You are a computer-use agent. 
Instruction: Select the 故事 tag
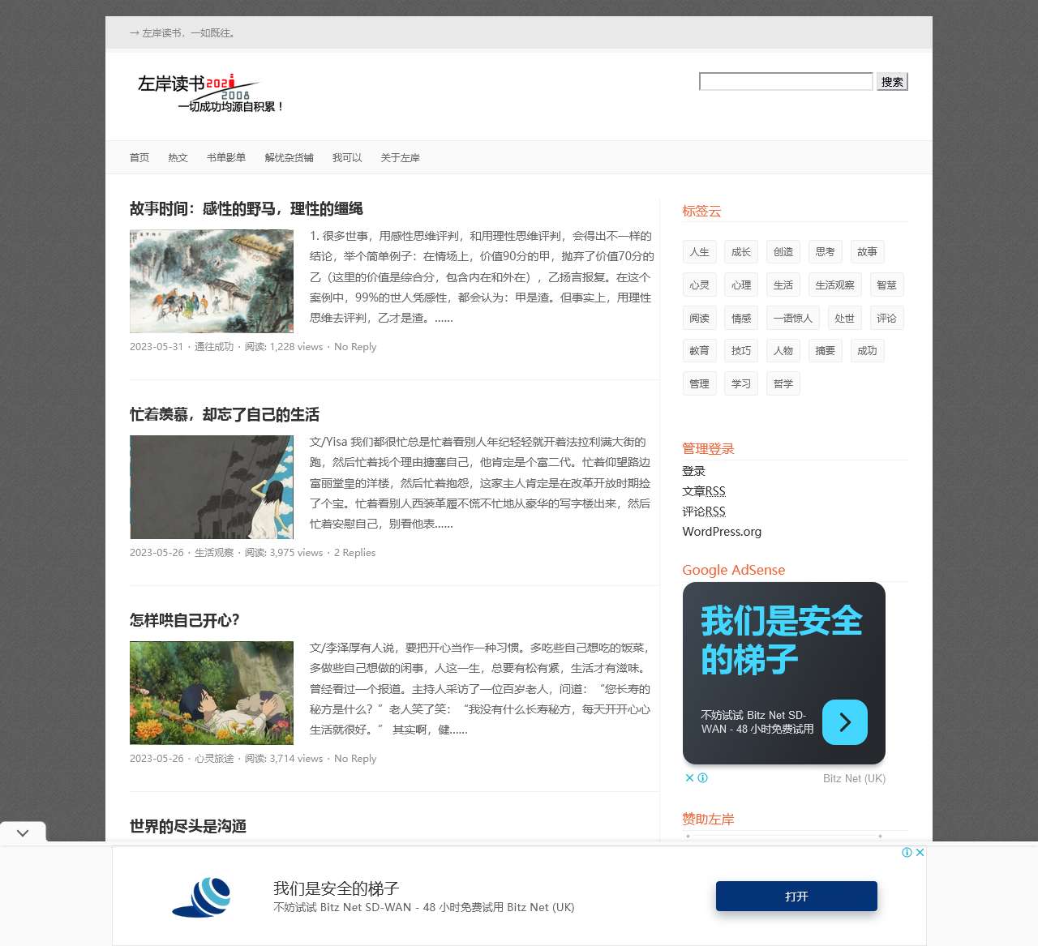[868, 251]
